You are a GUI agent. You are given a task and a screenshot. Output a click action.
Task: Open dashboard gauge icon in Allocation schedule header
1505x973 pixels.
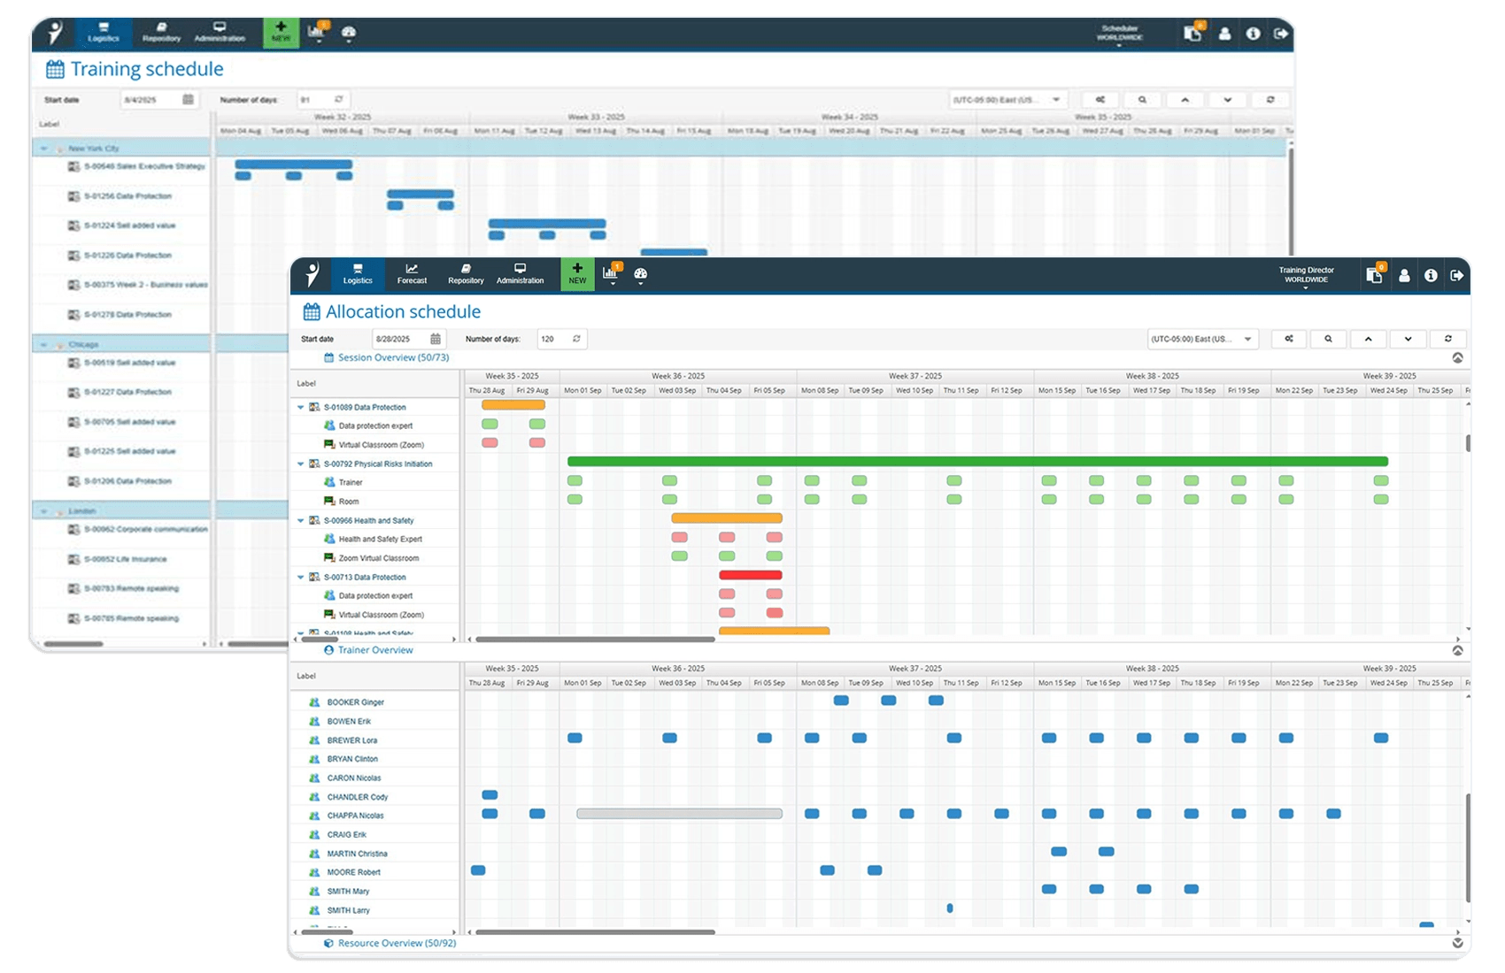[641, 274]
